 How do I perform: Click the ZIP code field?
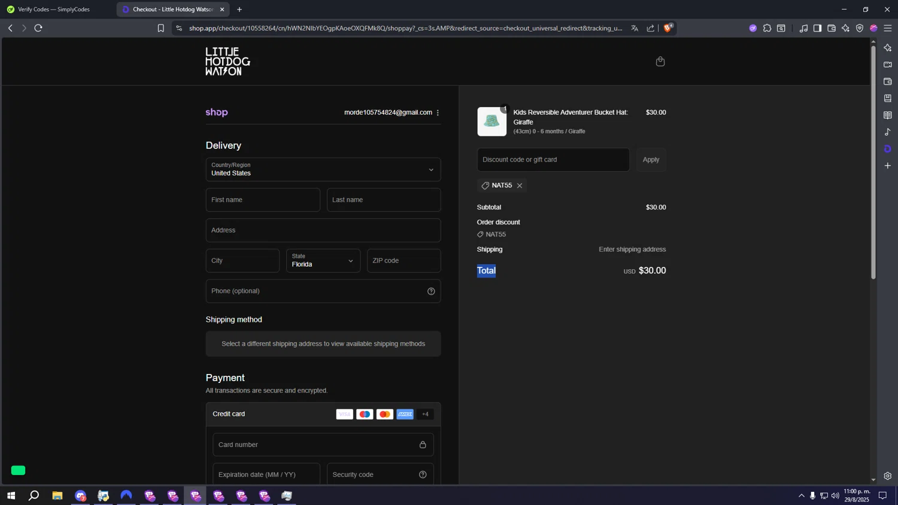404,261
